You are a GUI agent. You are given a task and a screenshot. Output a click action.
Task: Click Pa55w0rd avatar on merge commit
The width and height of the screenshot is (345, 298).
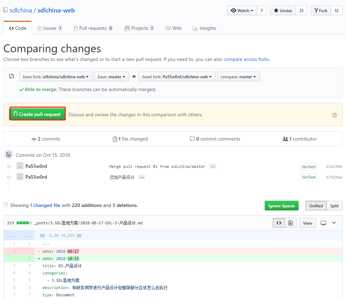(x=20, y=166)
